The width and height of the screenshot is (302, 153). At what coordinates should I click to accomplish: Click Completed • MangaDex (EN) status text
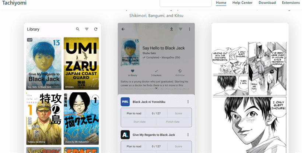click(163, 57)
